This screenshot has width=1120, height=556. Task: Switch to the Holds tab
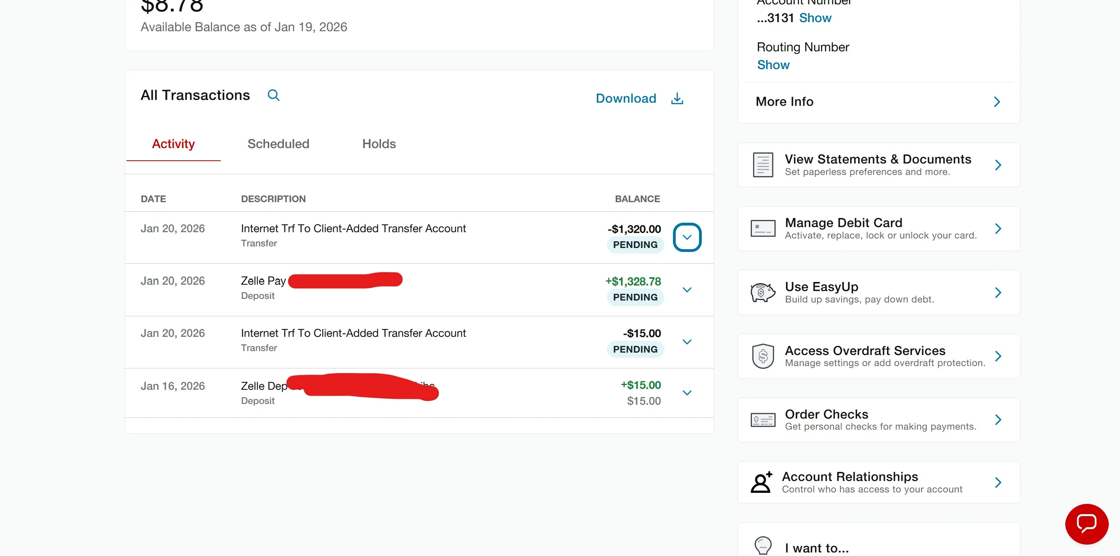[379, 144]
